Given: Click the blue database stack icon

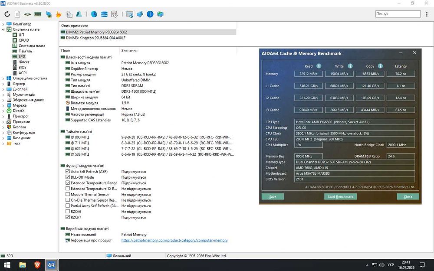Looking at the screenshot, I should [104, 14].
